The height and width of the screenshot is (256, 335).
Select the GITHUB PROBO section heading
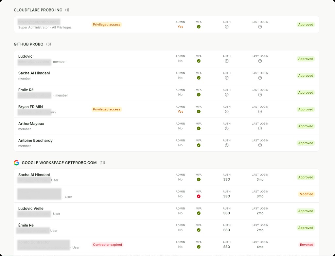point(29,44)
